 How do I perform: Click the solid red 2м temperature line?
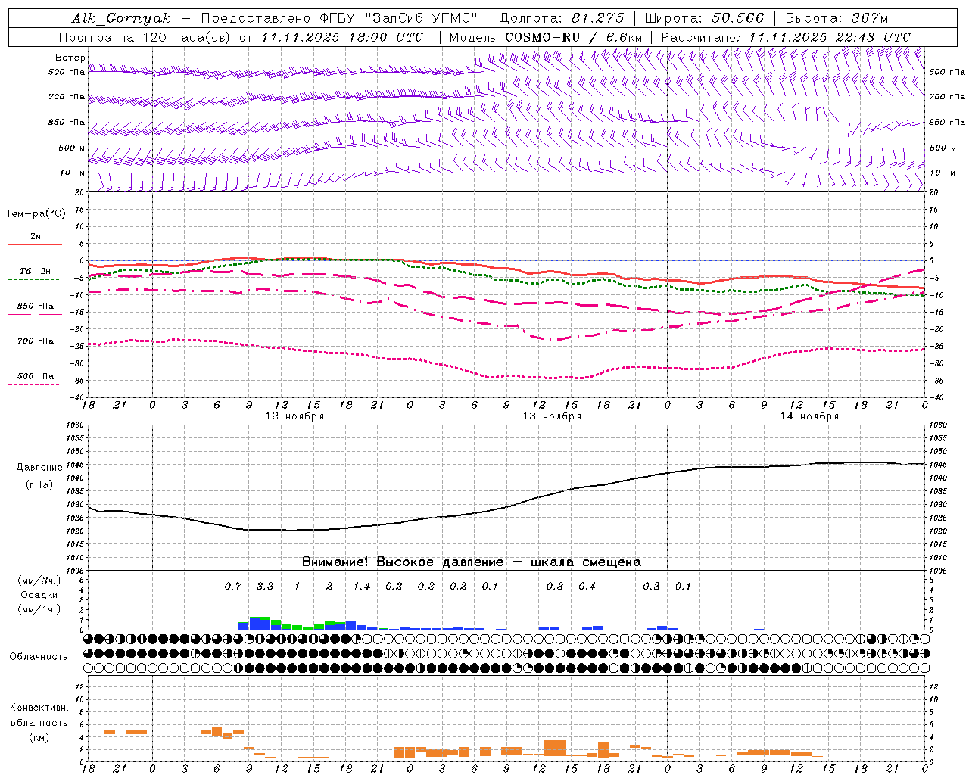506,268
